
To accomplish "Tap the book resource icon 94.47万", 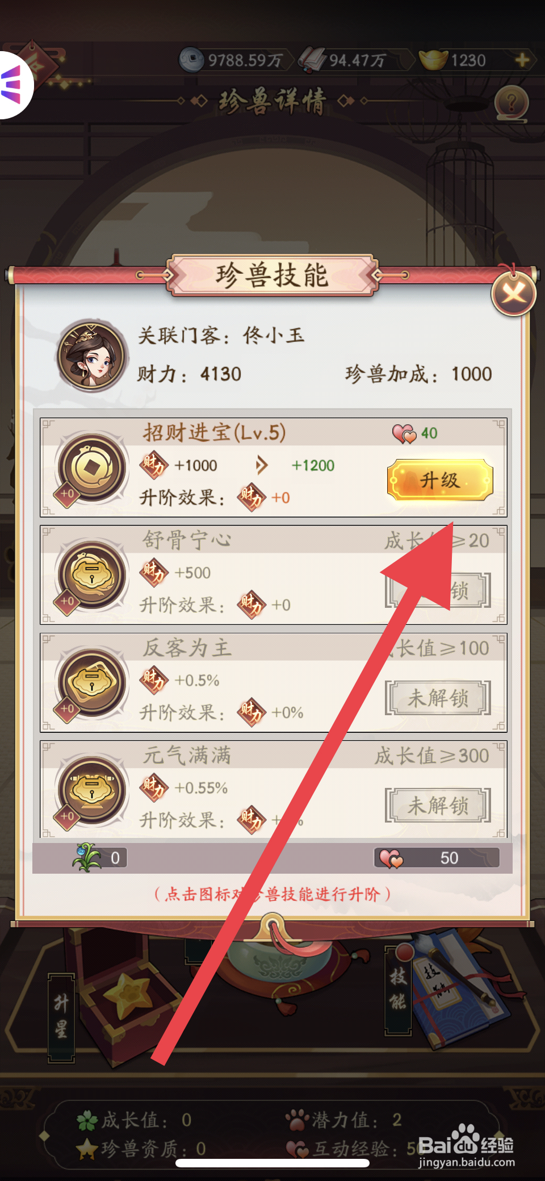I will click(x=313, y=60).
